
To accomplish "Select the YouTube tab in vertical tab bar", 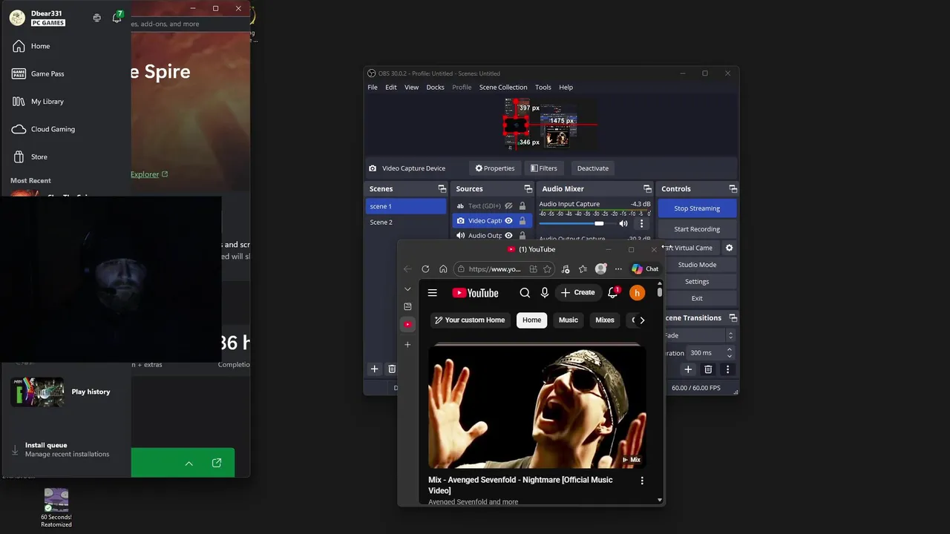I will click(x=407, y=325).
